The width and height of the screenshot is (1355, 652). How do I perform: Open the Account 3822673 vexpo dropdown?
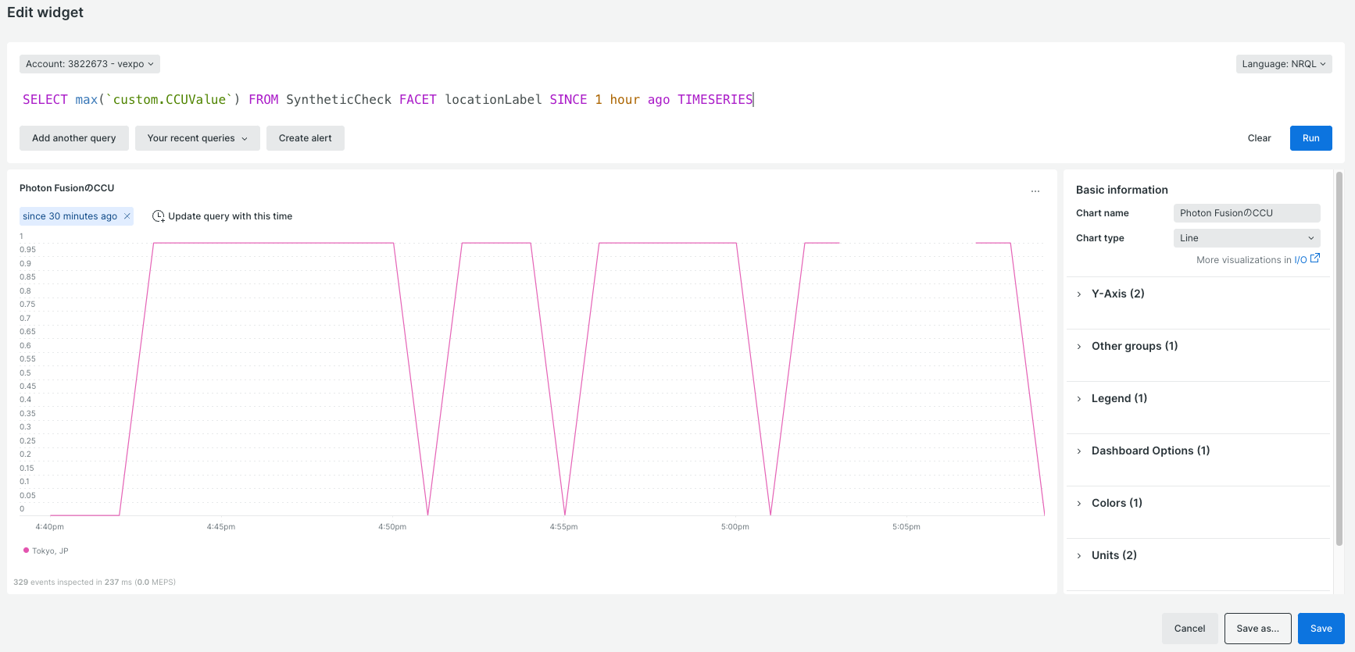(x=90, y=64)
